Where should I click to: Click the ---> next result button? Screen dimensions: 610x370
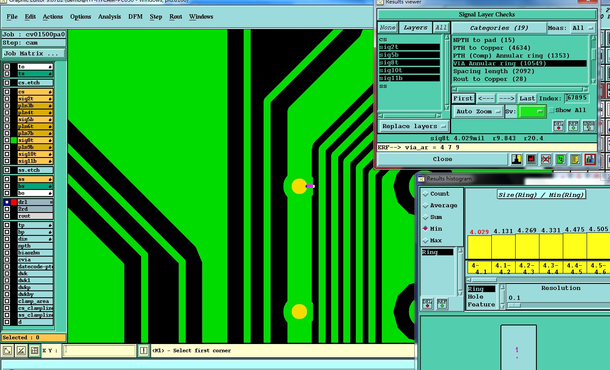point(506,99)
